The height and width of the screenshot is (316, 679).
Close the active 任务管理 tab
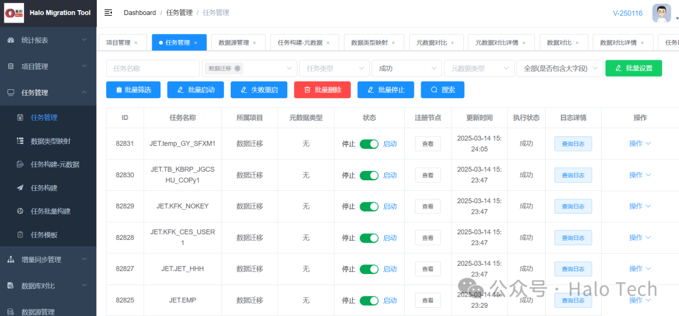point(196,43)
